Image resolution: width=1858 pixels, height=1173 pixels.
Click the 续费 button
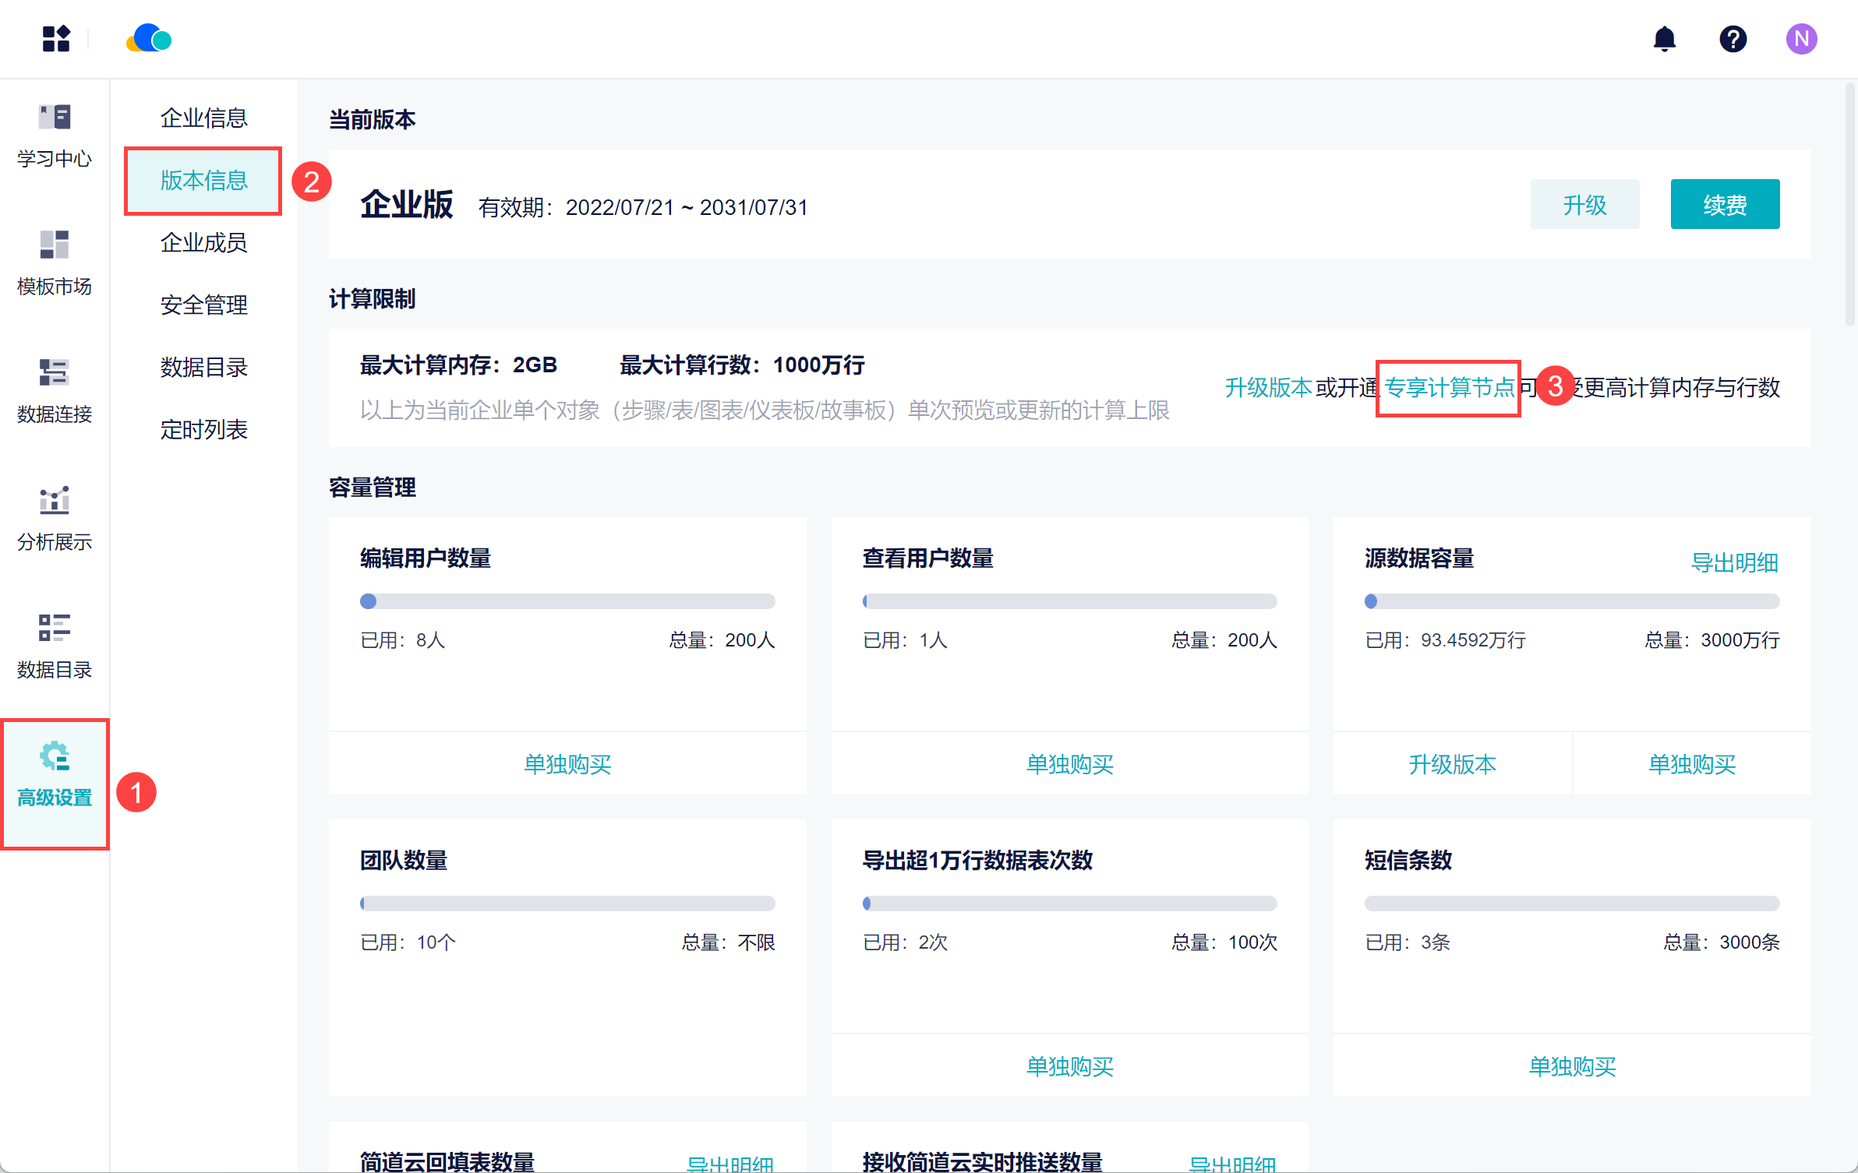pos(1724,205)
